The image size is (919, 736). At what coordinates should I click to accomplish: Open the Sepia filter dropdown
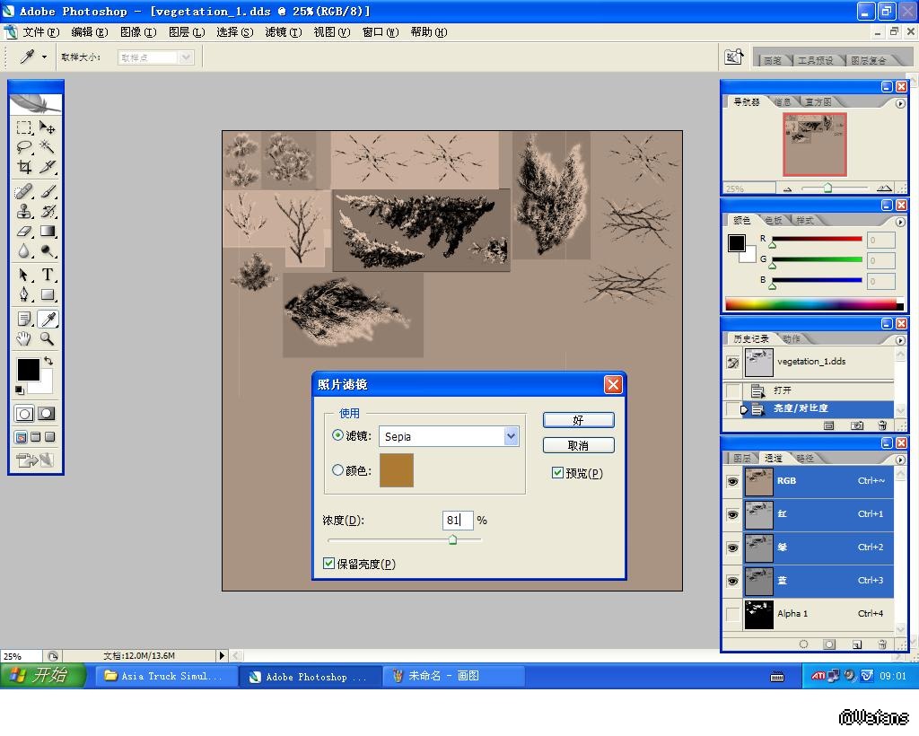click(511, 436)
